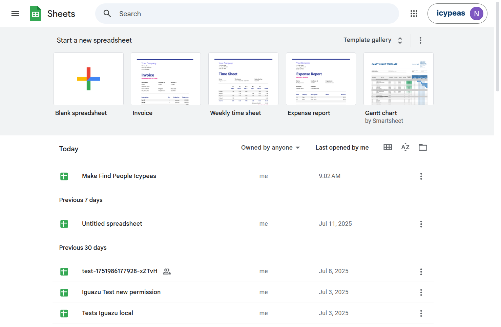Screen dimensions: 501x327
Task: Click the green Sheets logo
Action: click(x=36, y=14)
